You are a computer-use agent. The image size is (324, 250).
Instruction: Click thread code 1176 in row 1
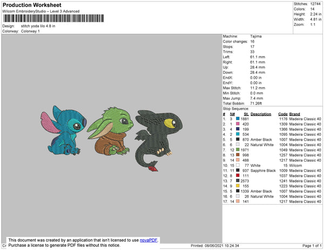283,119
